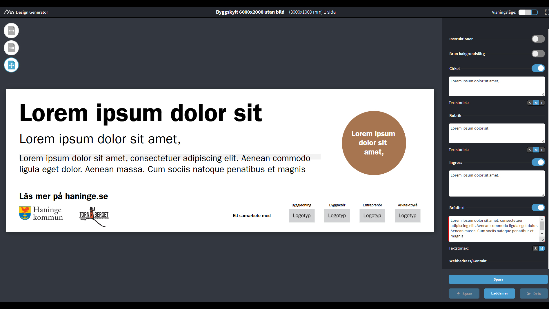Set zoom to 100 percent icon
Screen dimensions: 549x309
pos(11,48)
